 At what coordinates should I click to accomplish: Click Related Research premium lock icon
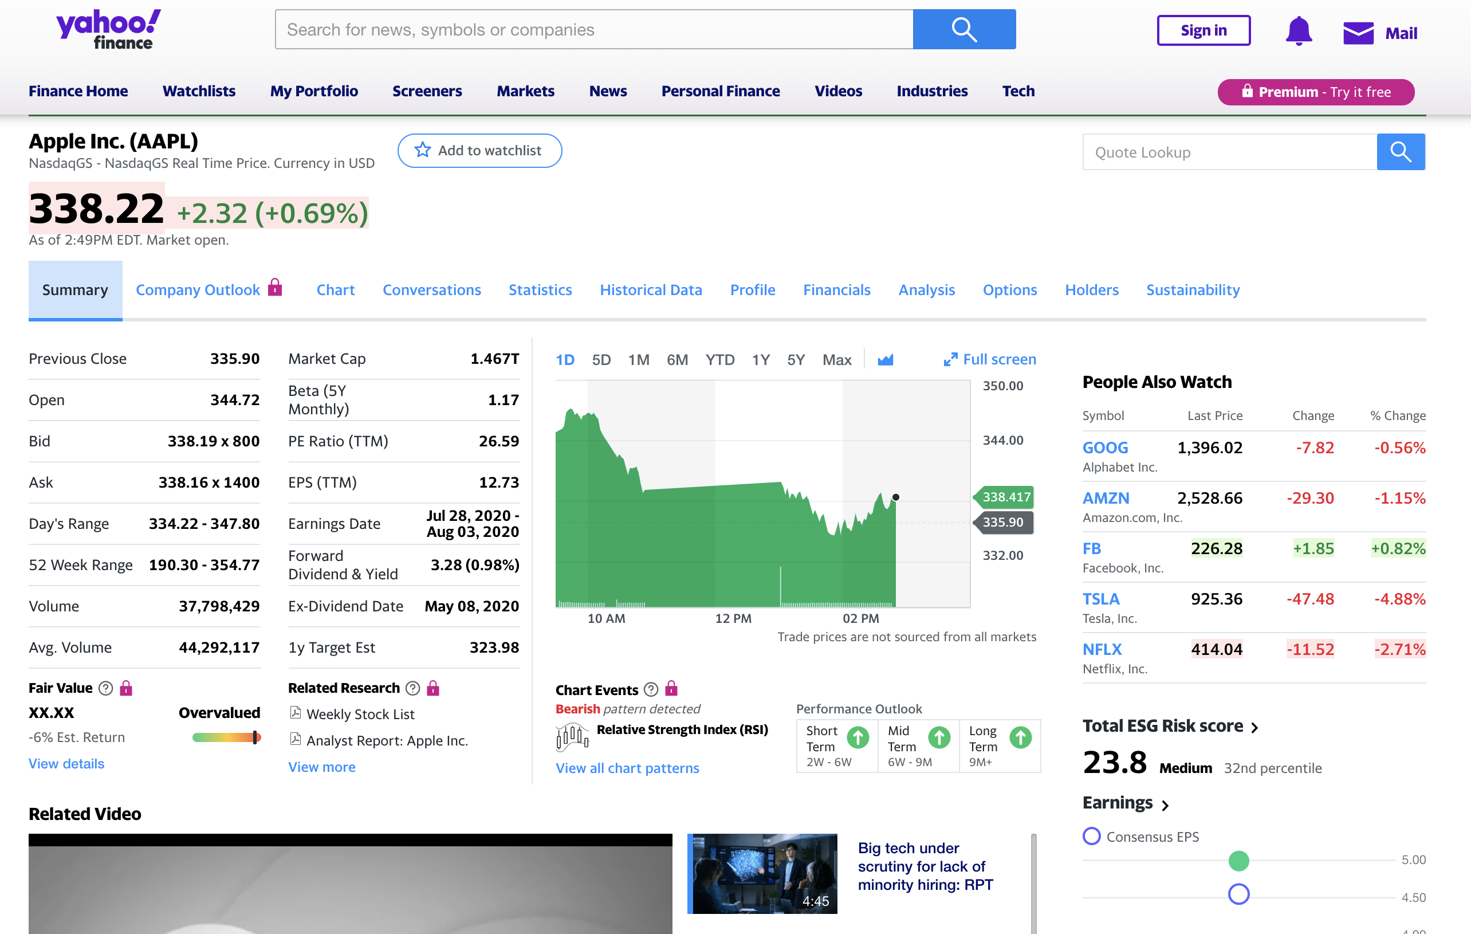[x=433, y=688]
